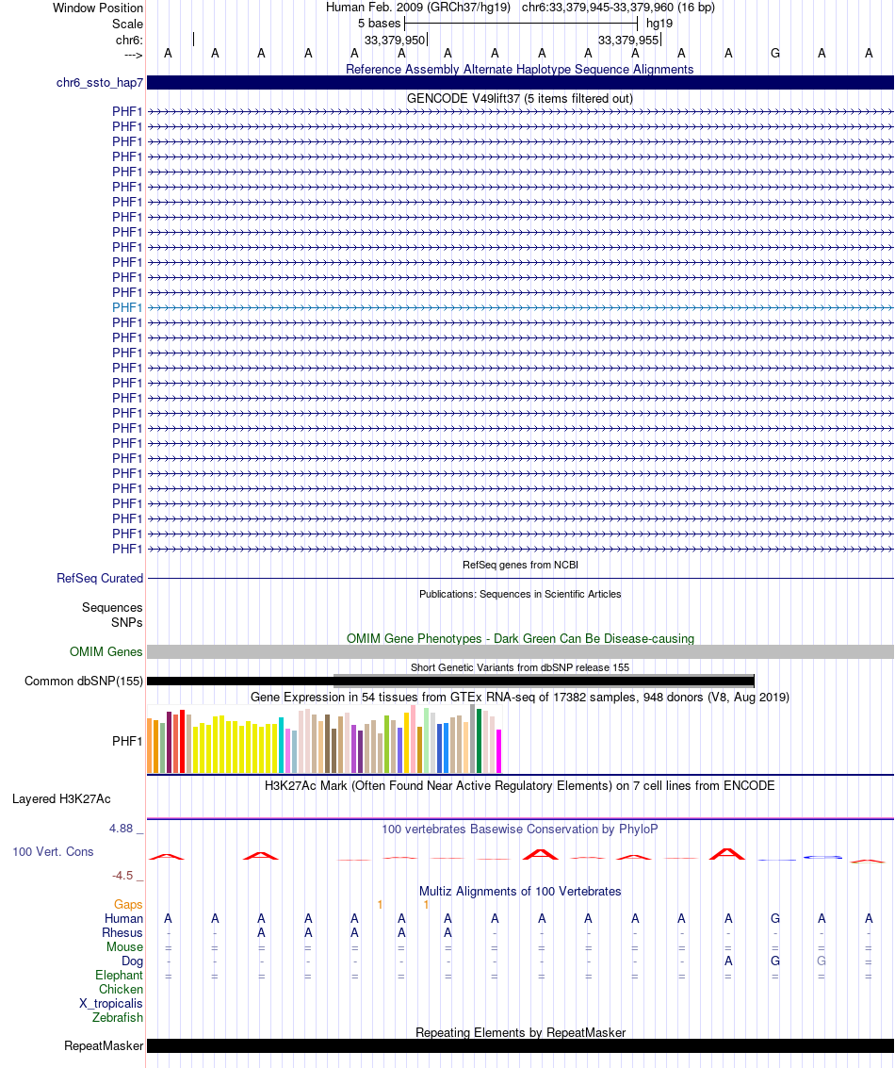Open the GTEx 'Gene Expression in 54 tissues' title
This screenshot has width=895, height=1068.
(520, 698)
